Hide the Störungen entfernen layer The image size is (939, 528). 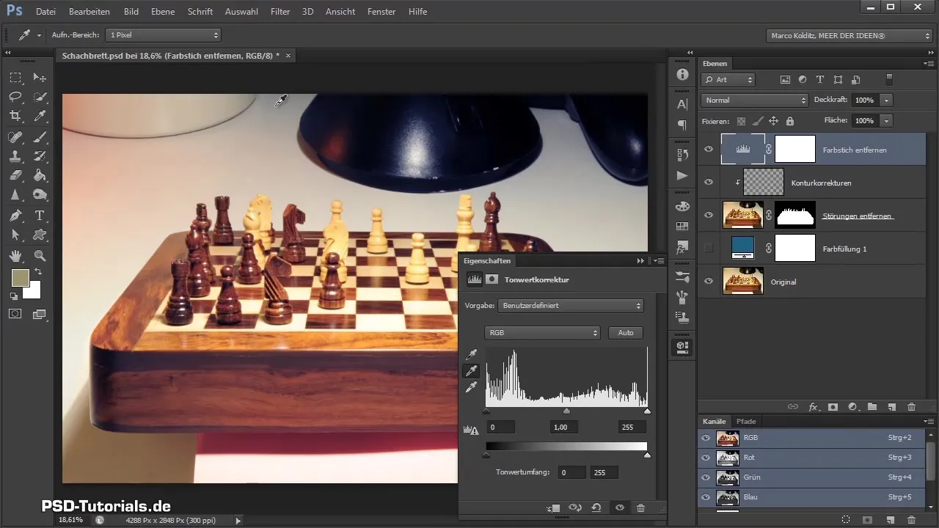(x=709, y=215)
